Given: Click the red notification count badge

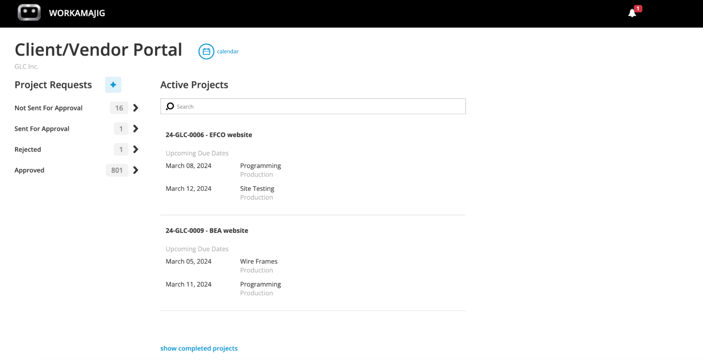Looking at the screenshot, I should click(x=638, y=8).
